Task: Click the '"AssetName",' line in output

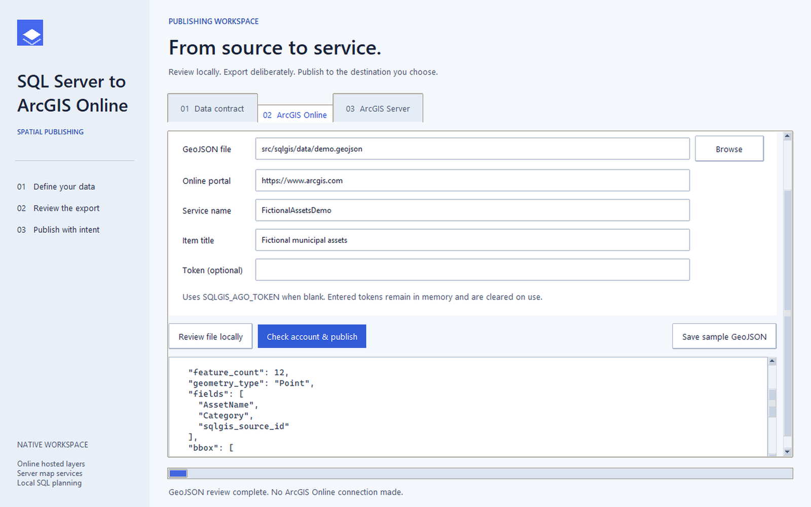Action: (228, 405)
